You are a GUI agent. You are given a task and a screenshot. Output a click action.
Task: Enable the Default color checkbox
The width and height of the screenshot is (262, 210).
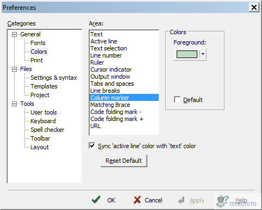(x=177, y=99)
